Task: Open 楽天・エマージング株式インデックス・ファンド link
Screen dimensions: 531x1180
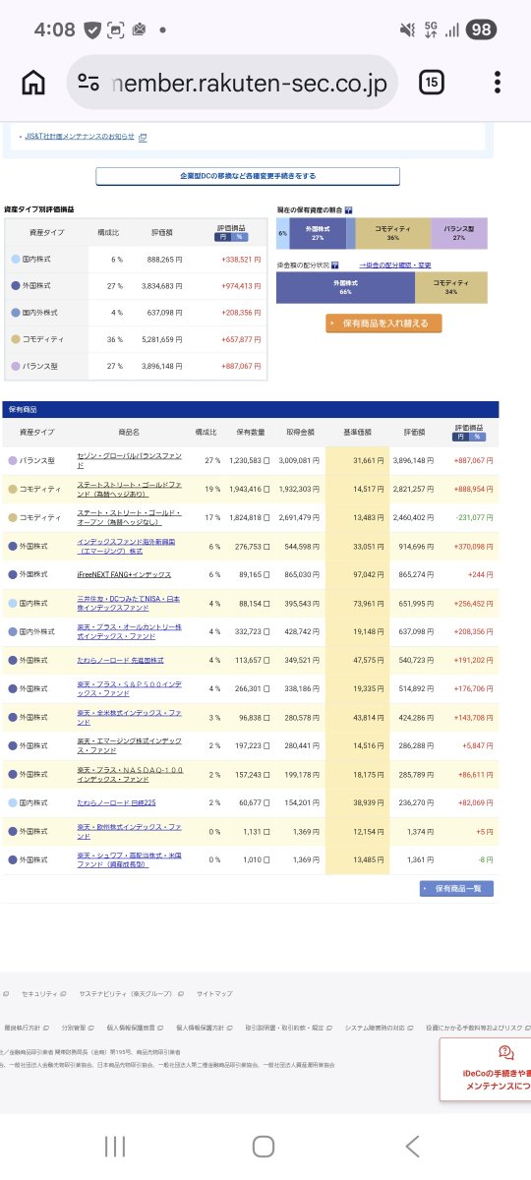Action: tap(129, 744)
